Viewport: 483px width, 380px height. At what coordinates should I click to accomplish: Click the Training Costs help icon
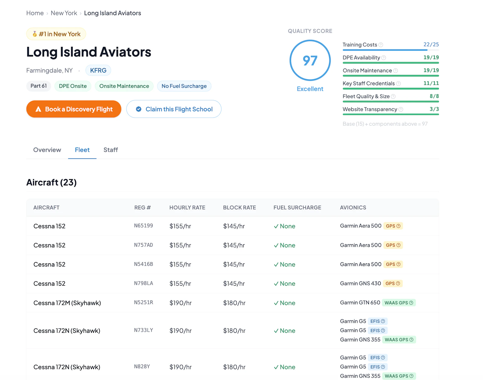point(381,45)
